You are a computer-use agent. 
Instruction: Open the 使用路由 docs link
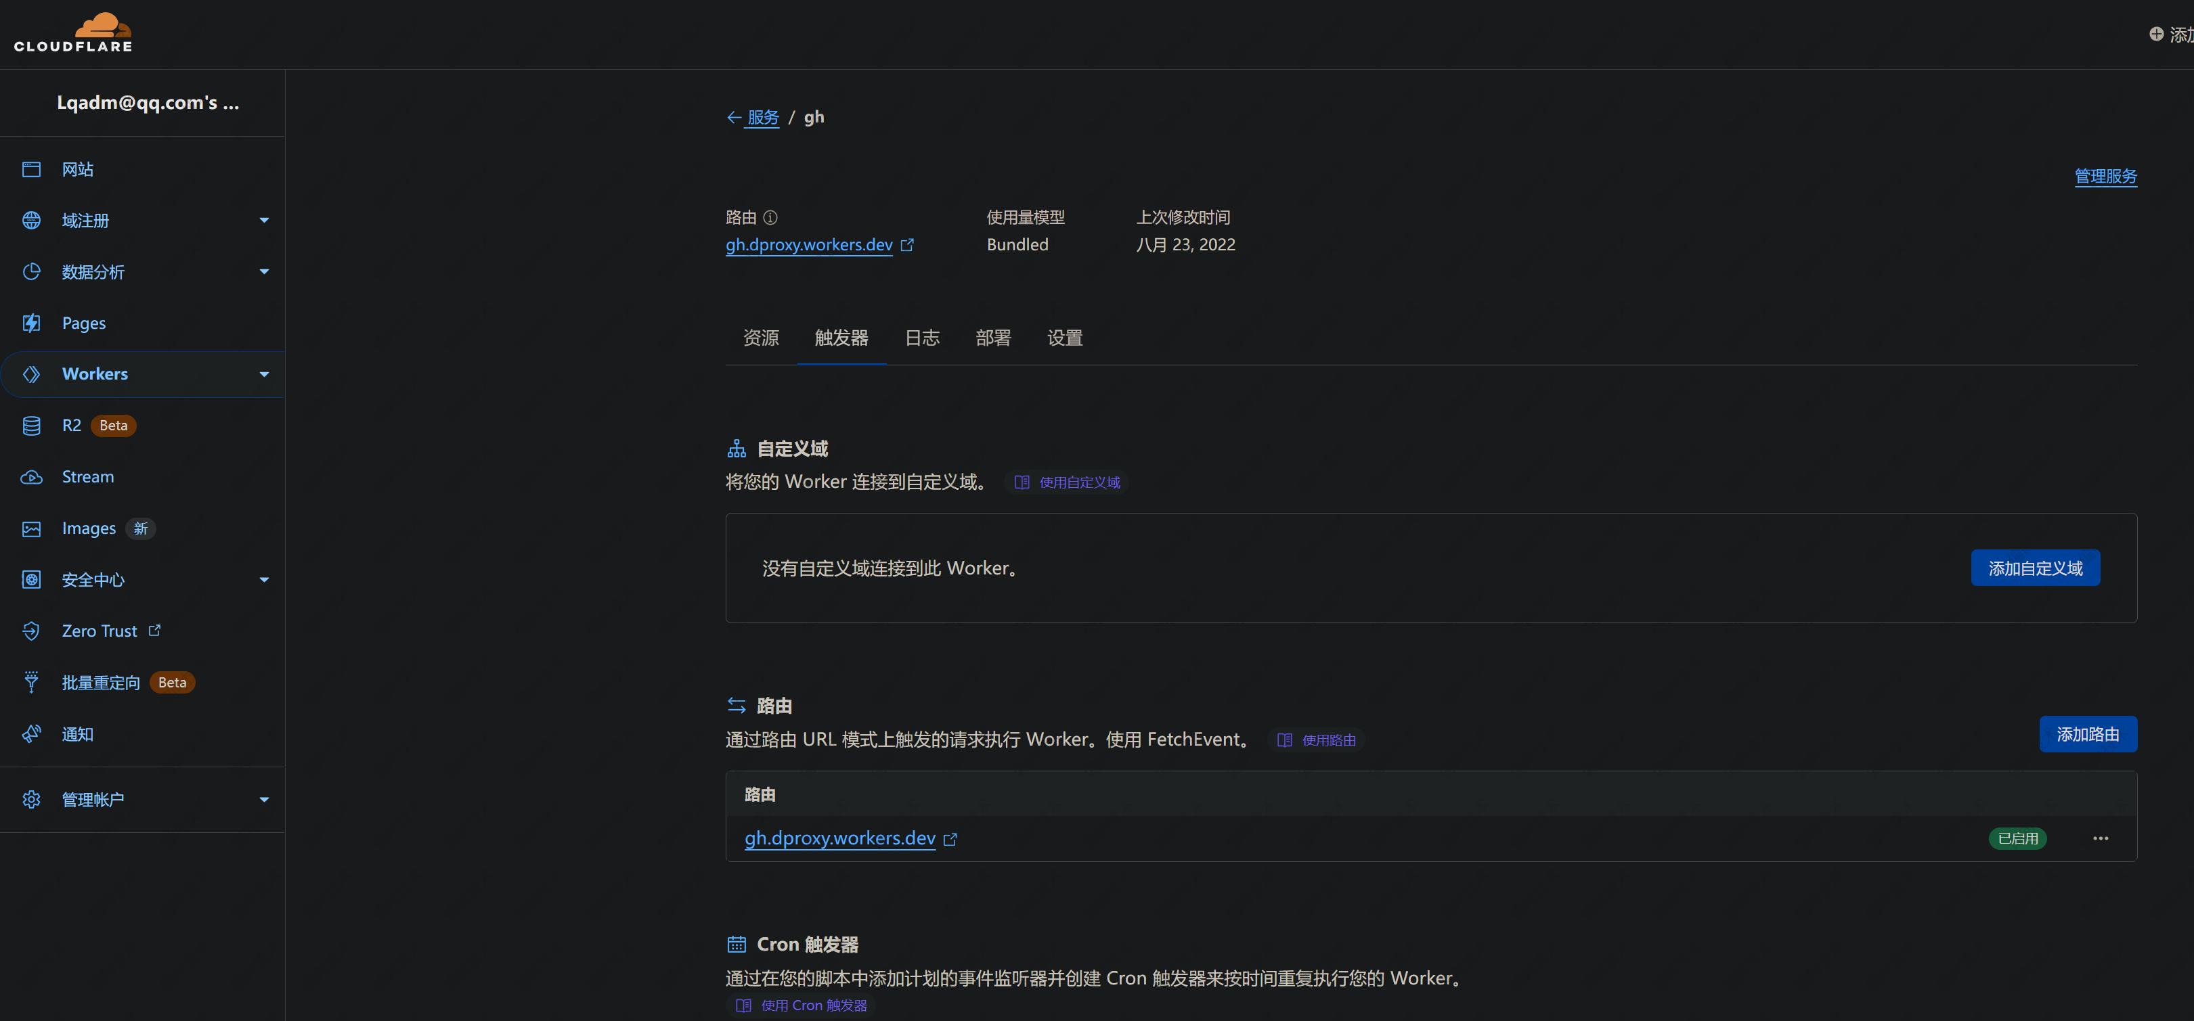coord(1317,740)
